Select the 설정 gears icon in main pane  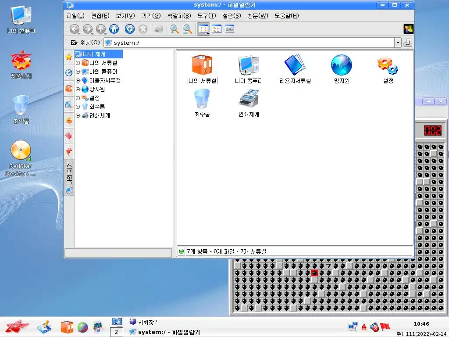pyautogui.click(x=388, y=69)
